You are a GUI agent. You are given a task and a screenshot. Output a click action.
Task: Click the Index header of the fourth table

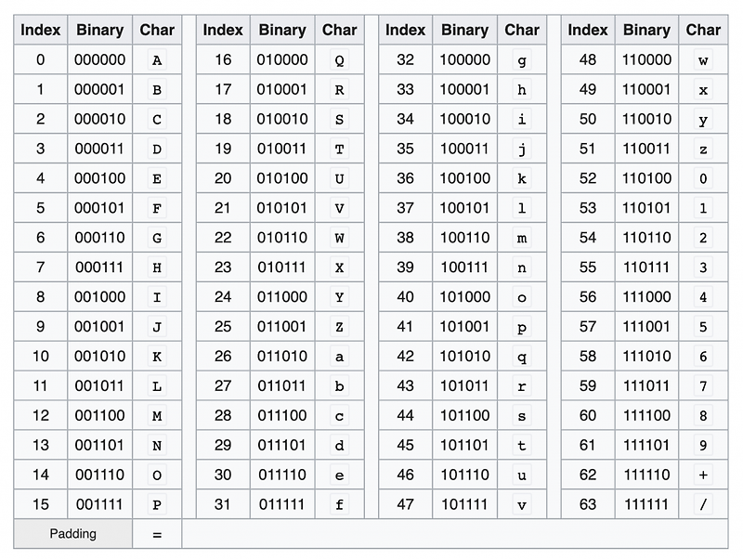(x=588, y=30)
